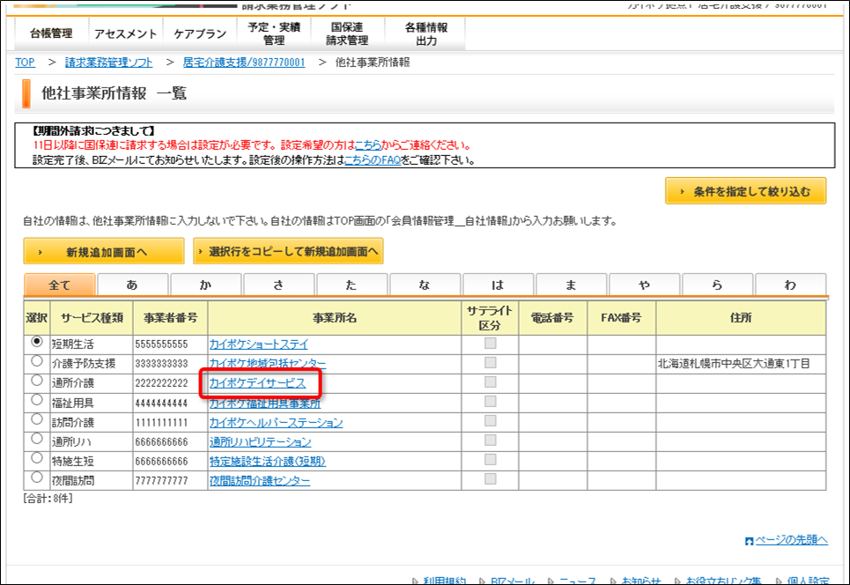Open カイポケヘルパーステーション office link
Viewport: 850px width, 585px height.
[276, 423]
